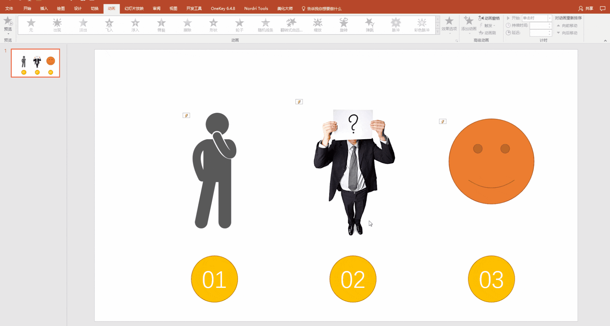
Task: Choose the 旋转 swivel animation
Action: [344, 25]
